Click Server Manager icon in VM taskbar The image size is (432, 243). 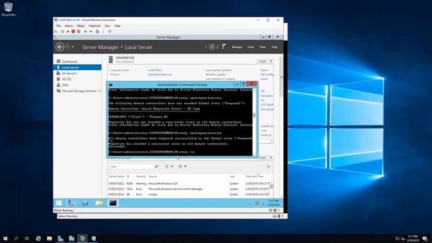[72, 203]
